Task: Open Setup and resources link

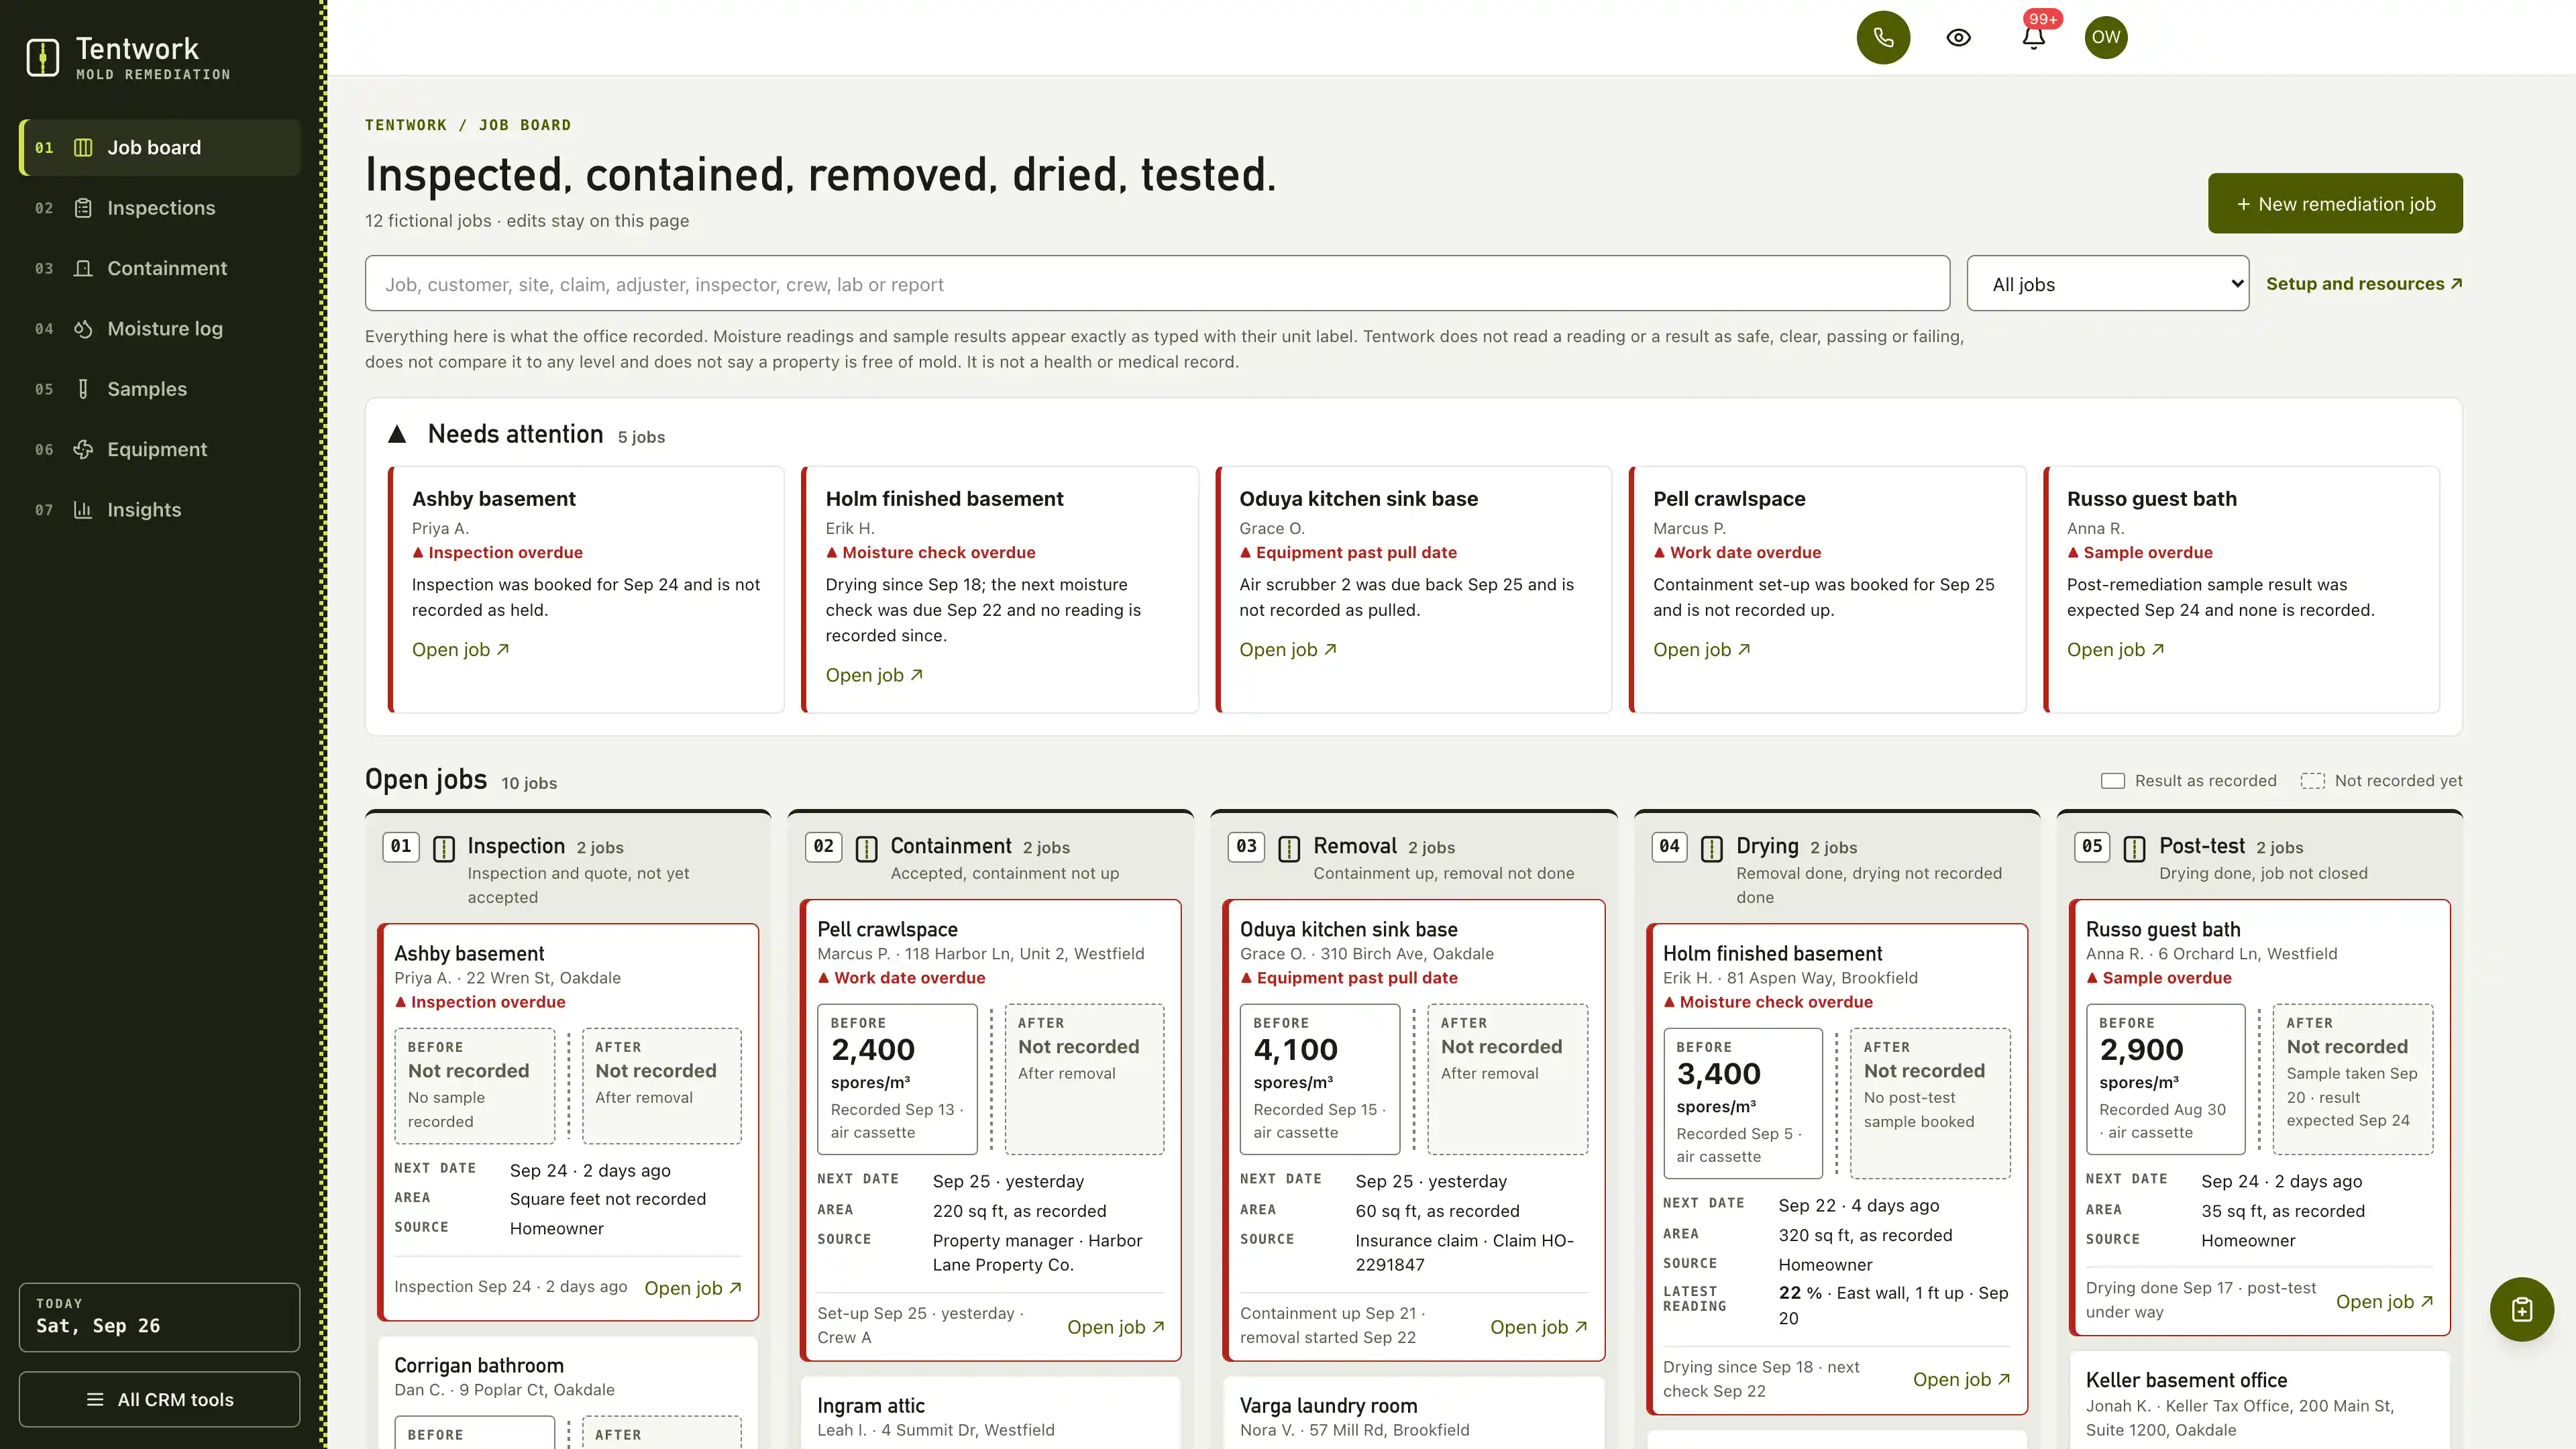Action: pyautogui.click(x=2364, y=284)
